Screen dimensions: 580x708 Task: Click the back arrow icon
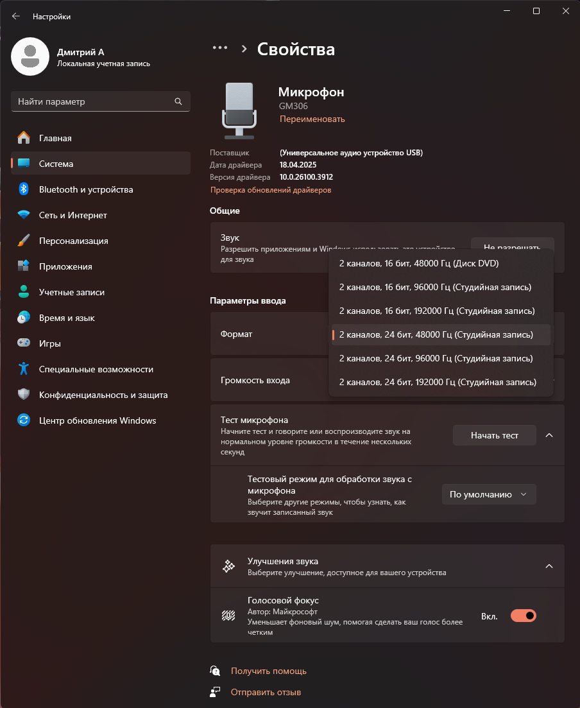(16, 16)
